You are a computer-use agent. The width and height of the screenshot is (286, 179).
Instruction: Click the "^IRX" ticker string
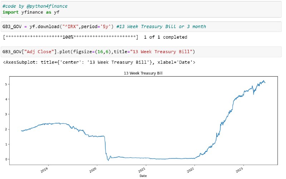(x=70, y=26)
